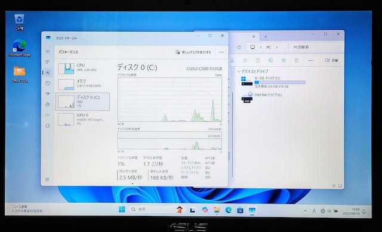382x232 pixels.
Task: Click the C: drive capacity bar
Action: 280,82
